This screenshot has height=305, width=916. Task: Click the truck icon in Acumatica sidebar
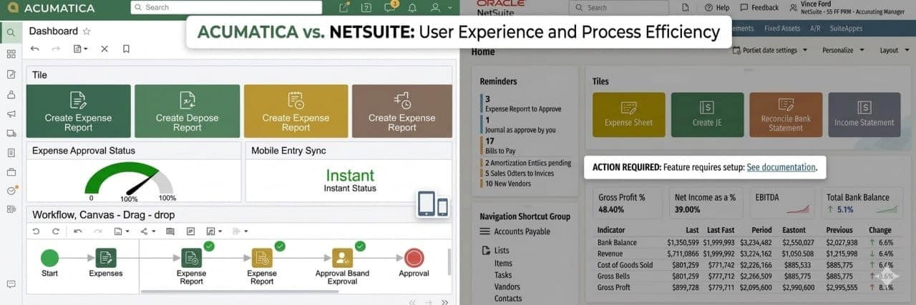pyautogui.click(x=11, y=133)
